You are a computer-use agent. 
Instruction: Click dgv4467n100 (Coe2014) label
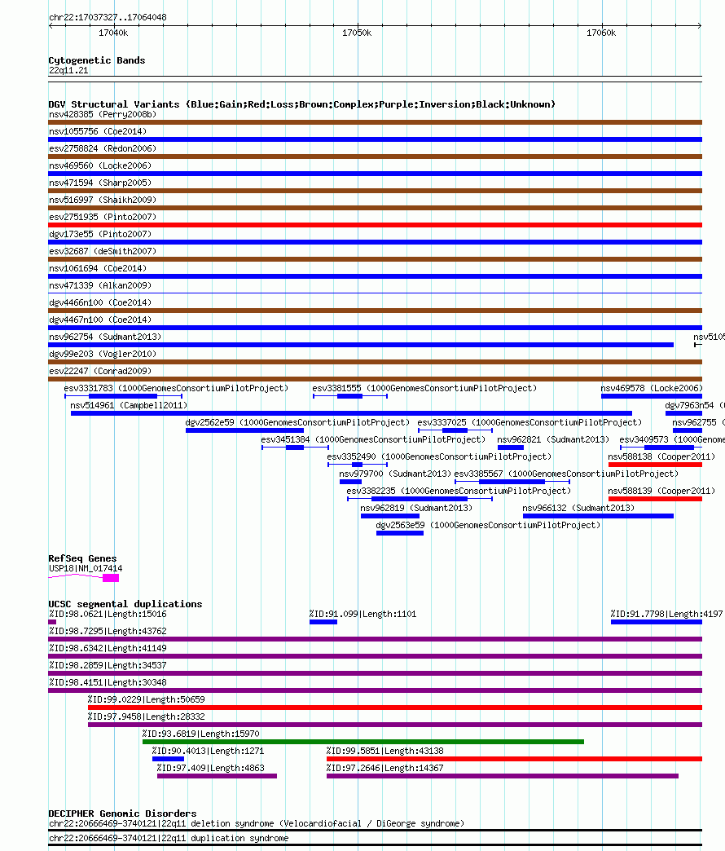coord(100,320)
